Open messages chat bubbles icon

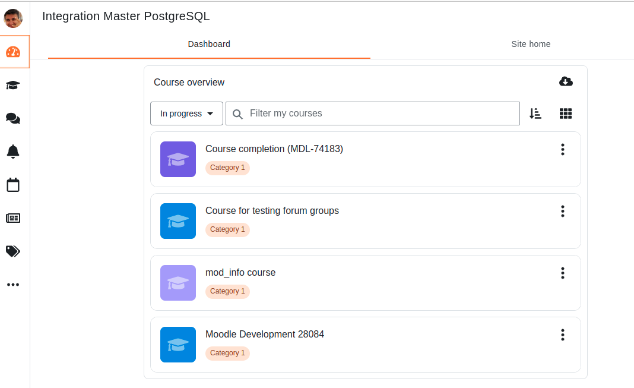click(13, 118)
